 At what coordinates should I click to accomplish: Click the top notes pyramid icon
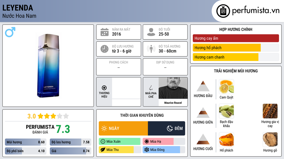click(203, 86)
